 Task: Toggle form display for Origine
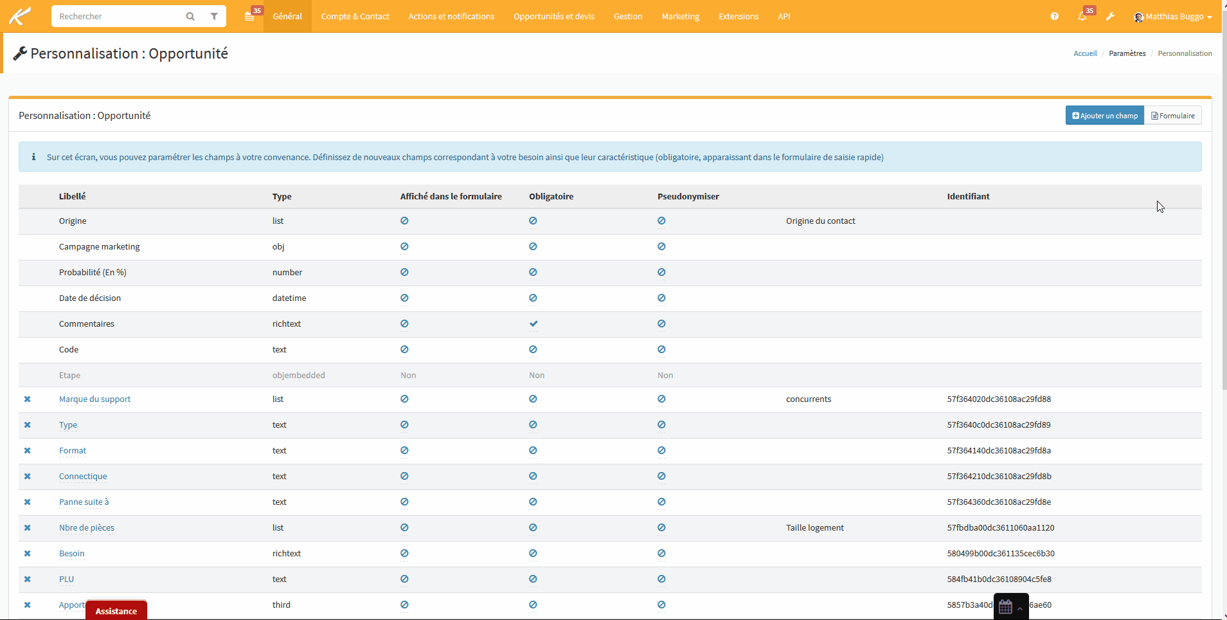(x=404, y=221)
